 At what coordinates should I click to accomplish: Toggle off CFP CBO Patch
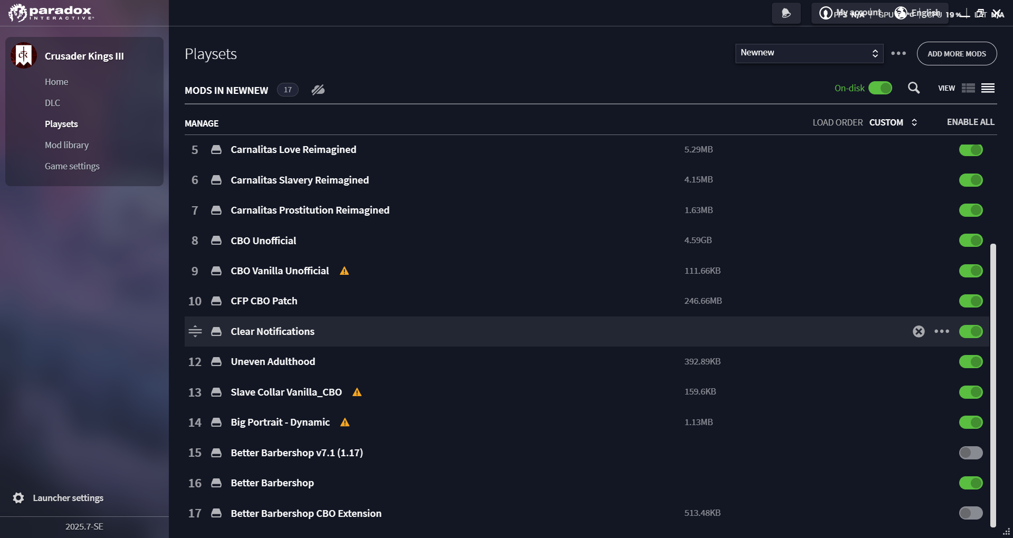[x=971, y=301]
